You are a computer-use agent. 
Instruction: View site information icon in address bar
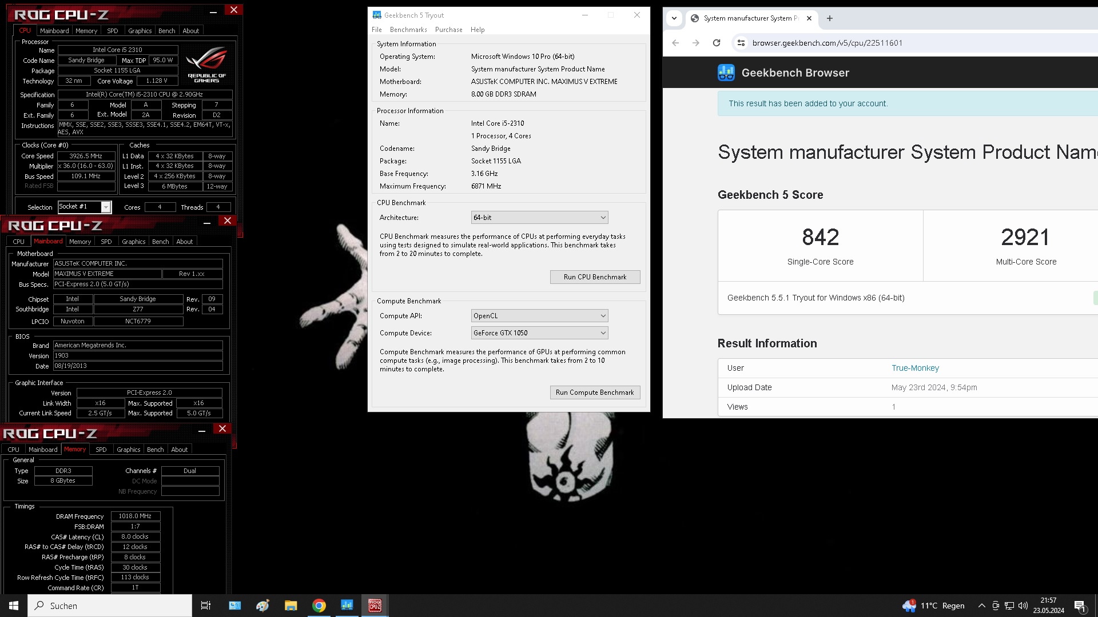pyautogui.click(x=741, y=43)
